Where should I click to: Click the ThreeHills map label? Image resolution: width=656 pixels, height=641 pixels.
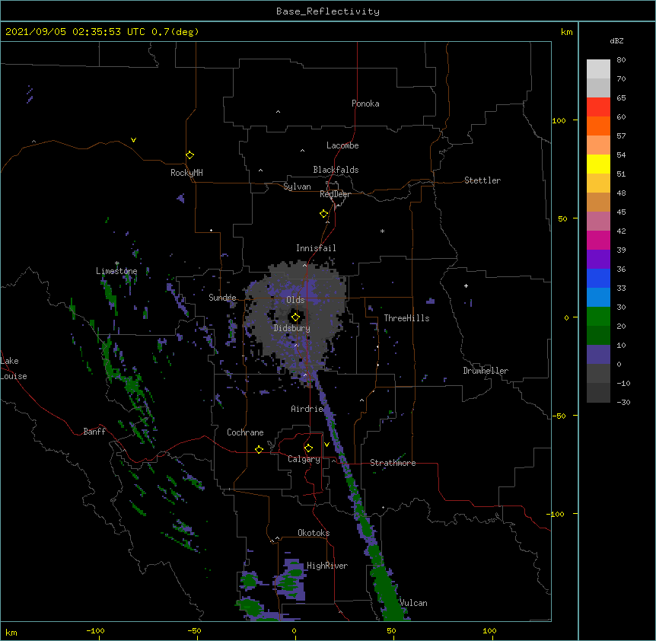406,318
